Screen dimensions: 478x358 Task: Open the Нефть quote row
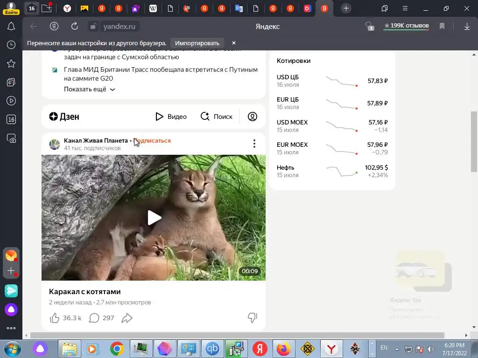point(332,171)
